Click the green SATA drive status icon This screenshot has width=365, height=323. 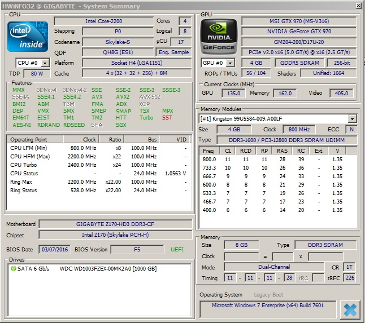tap(13, 269)
